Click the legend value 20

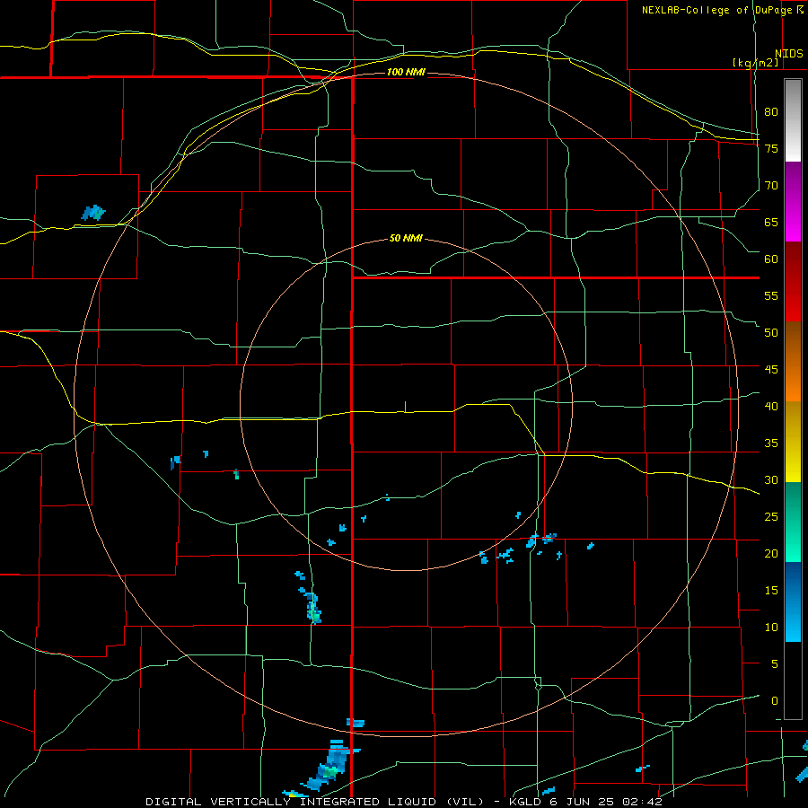(x=771, y=553)
